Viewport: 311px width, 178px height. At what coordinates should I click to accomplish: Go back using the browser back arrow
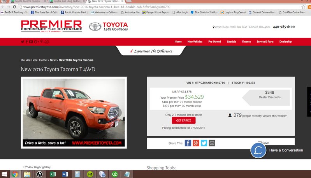pos(3,7)
